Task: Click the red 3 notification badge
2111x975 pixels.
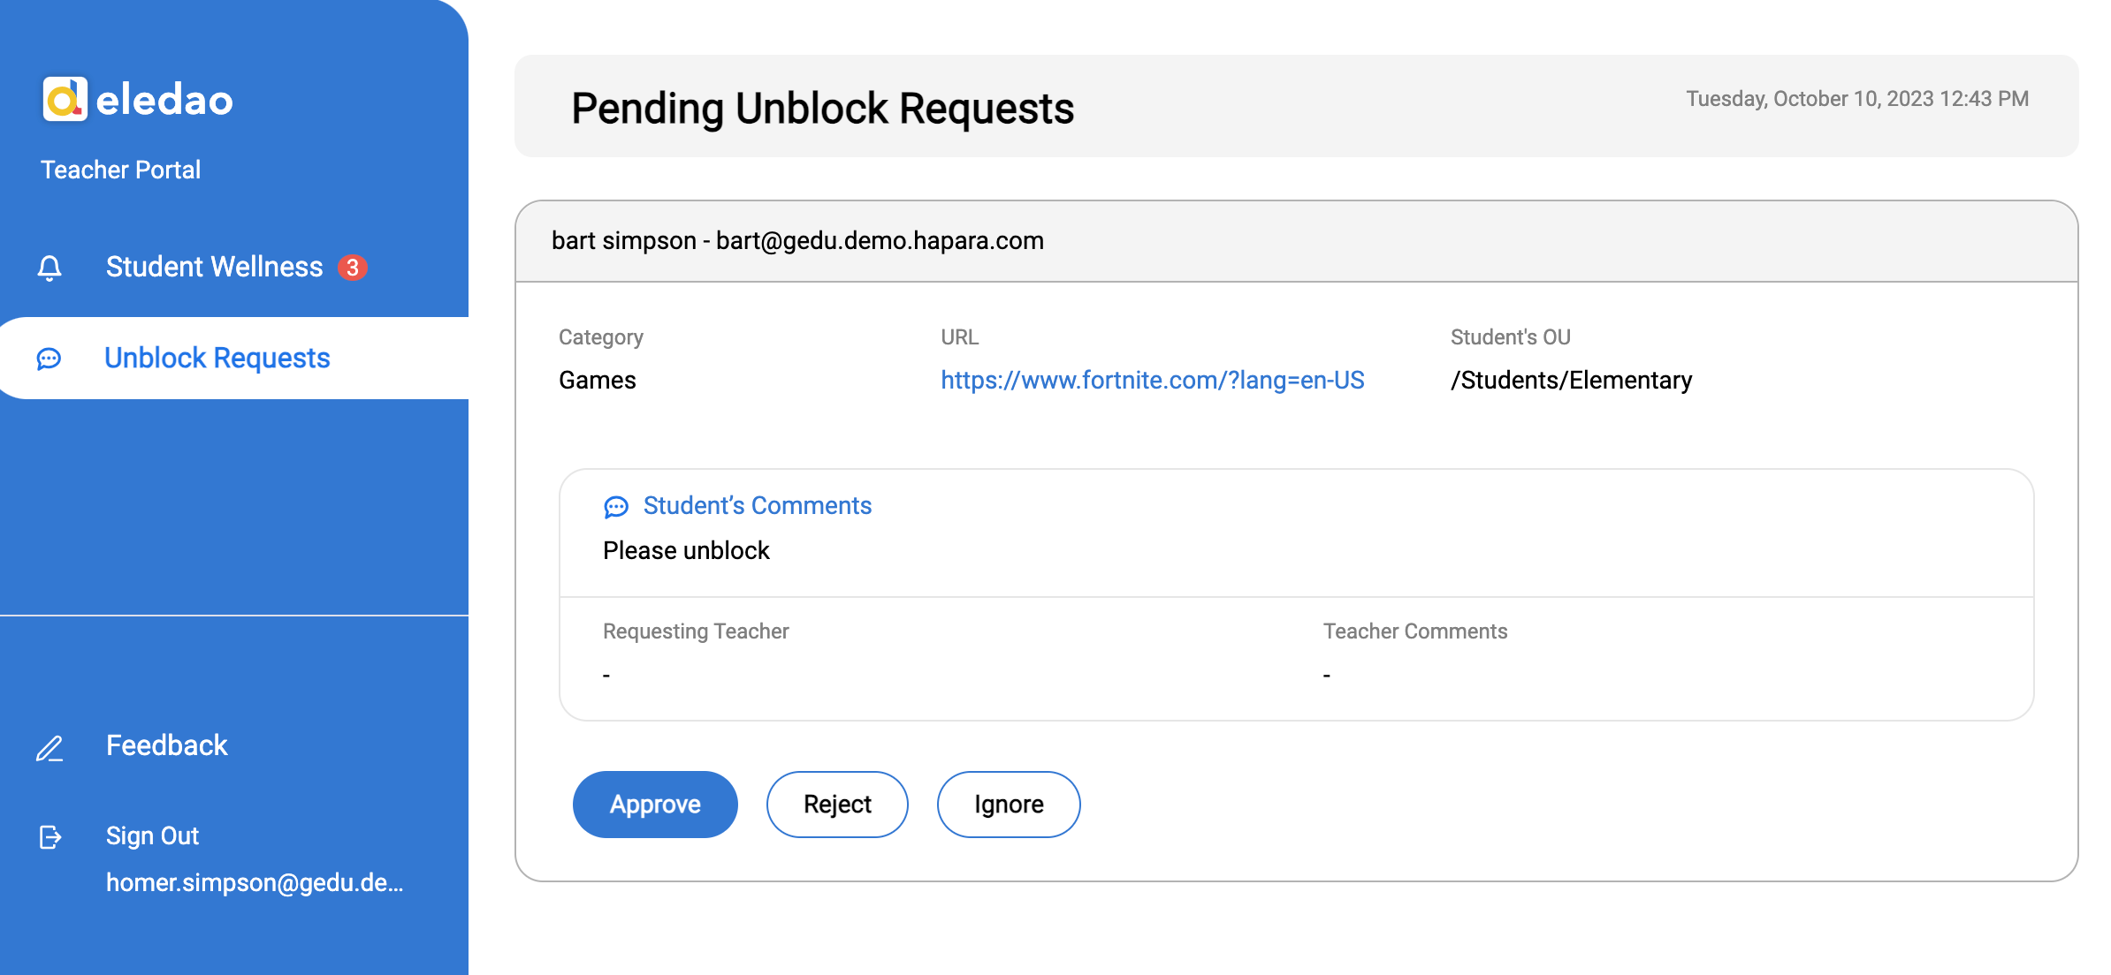Action: click(353, 268)
